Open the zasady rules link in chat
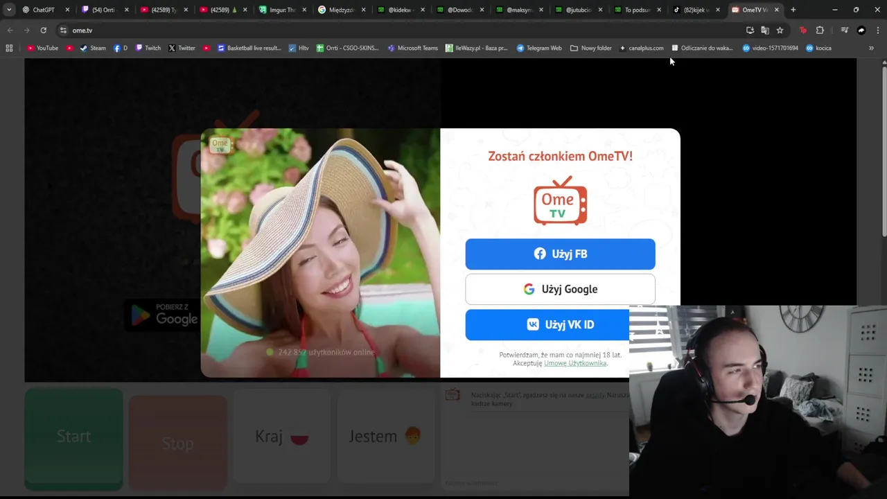Screen dimensions: 887x499 [x=595, y=395]
